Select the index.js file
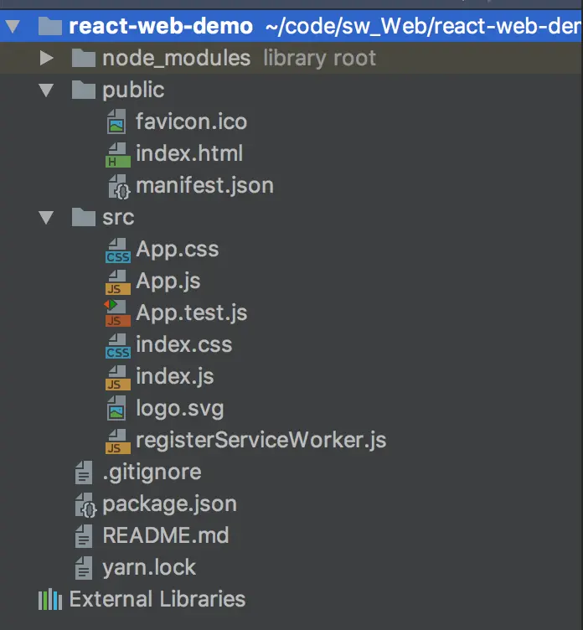 (174, 377)
